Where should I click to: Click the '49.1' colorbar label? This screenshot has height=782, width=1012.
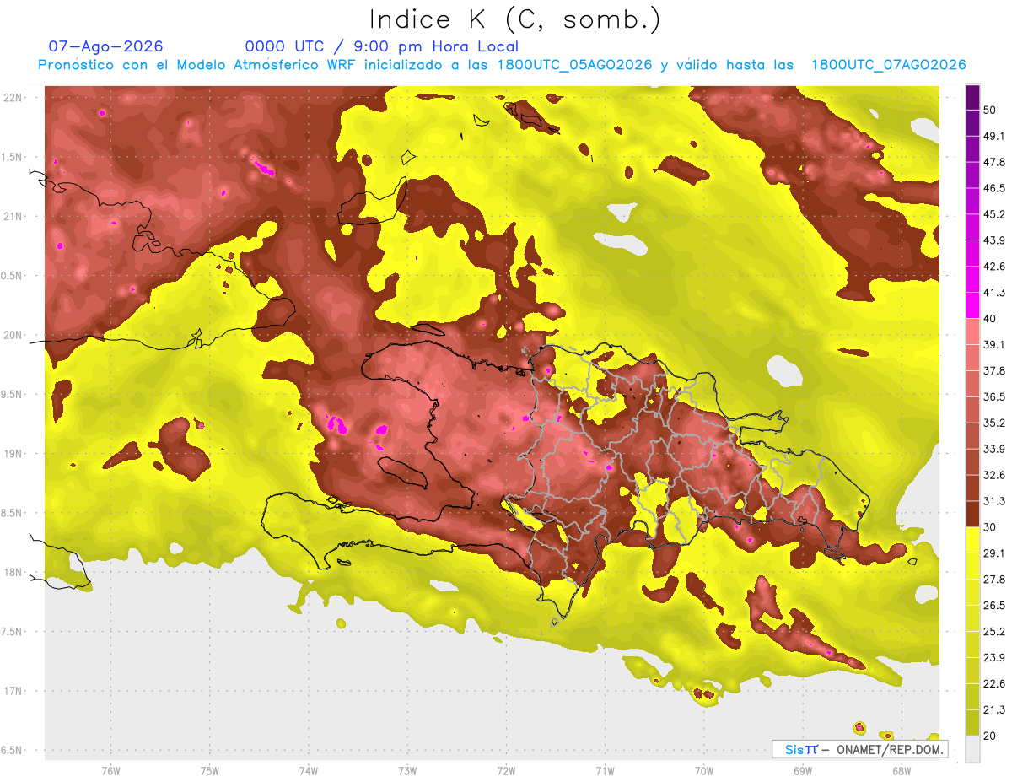[994, 137]
